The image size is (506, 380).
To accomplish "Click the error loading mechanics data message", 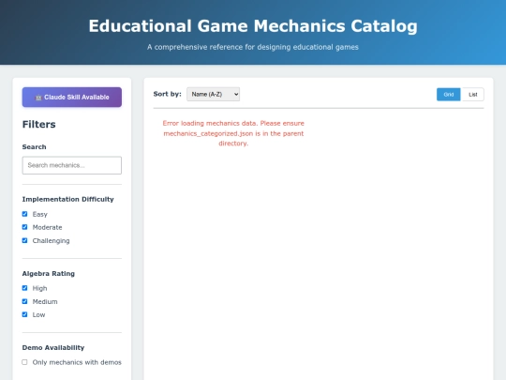I will tap(233, 133).
